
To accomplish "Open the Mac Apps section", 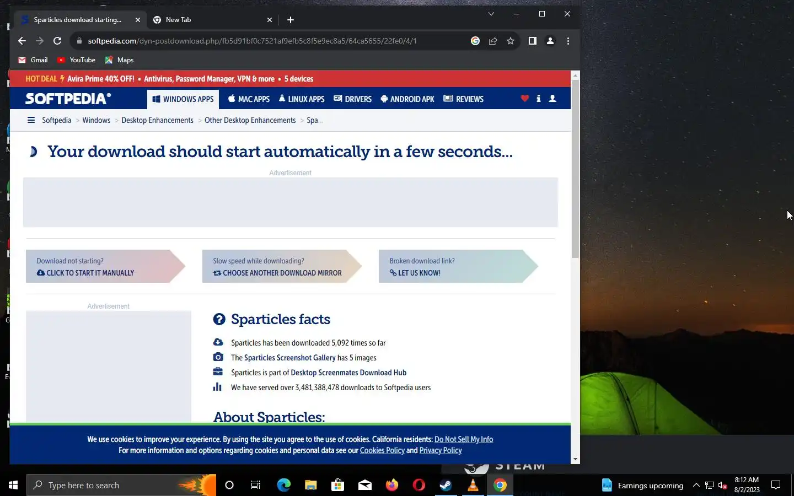I will pos(249,99).
